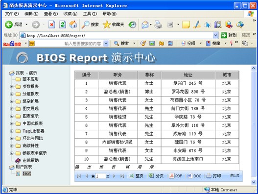Click the 转到 Go button

pyautogui.click(x=229, y=35)
